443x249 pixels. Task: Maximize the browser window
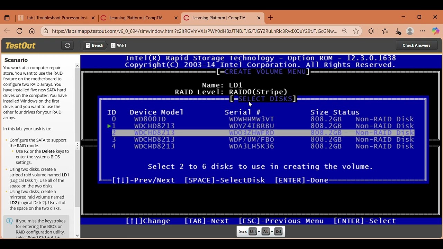[419, 17]
